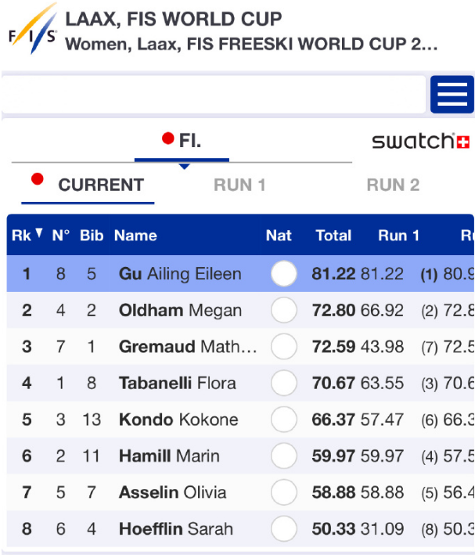475x555 pixels.
Task: Click the Run 1 column header
Action: click(x=399, y=235)
